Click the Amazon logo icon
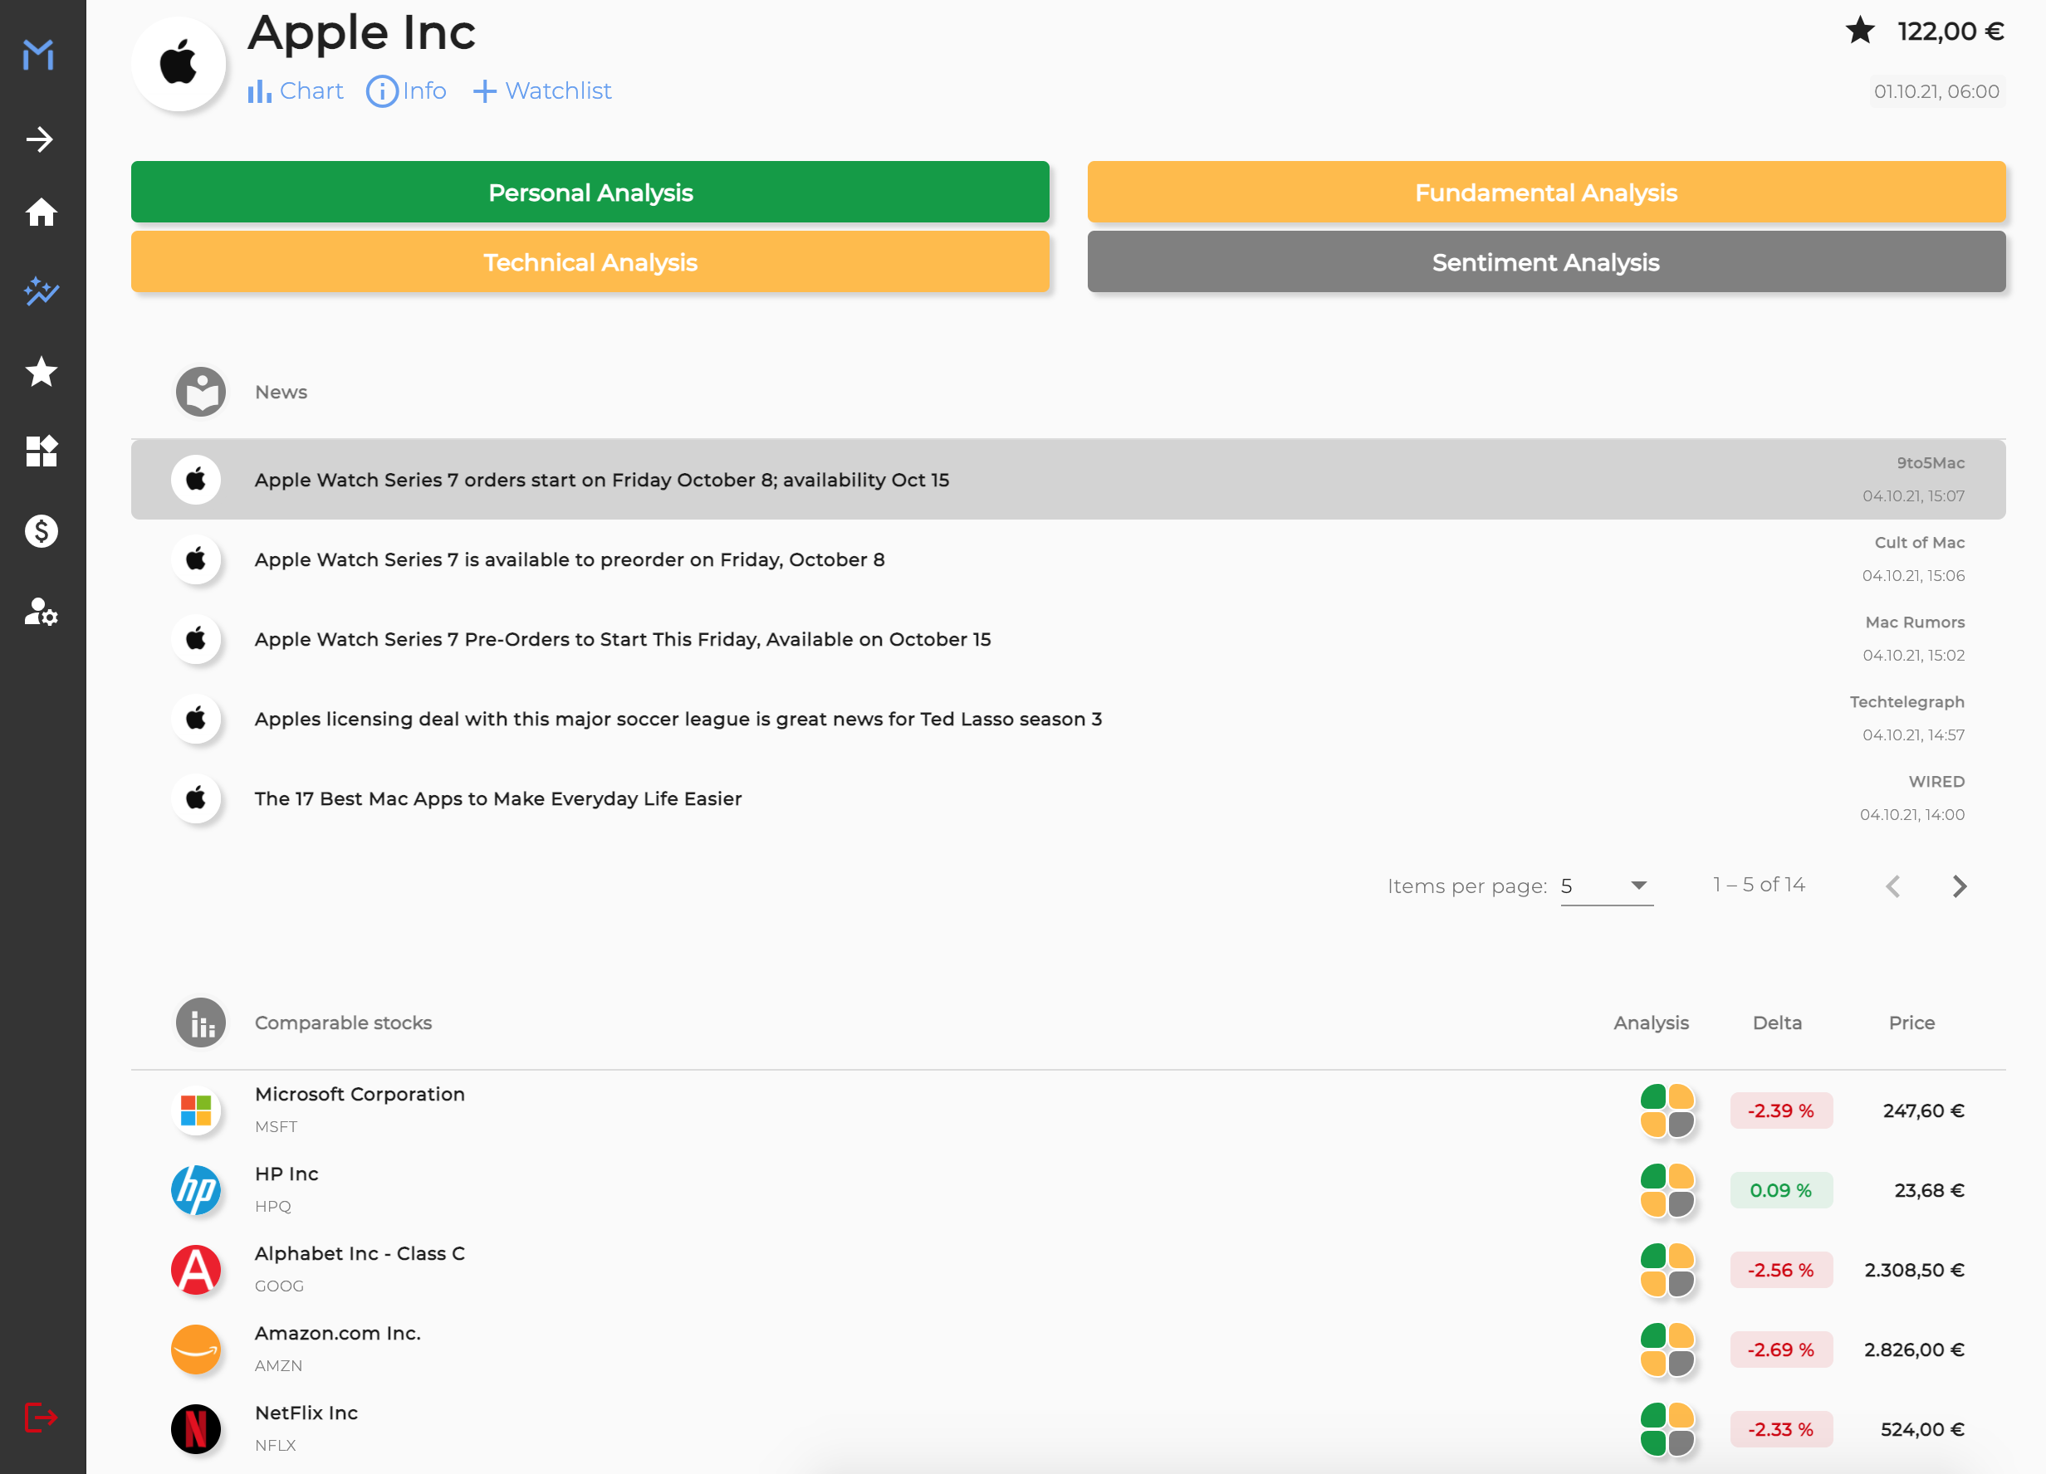 pyautogui.click(x=196, y=1350)
